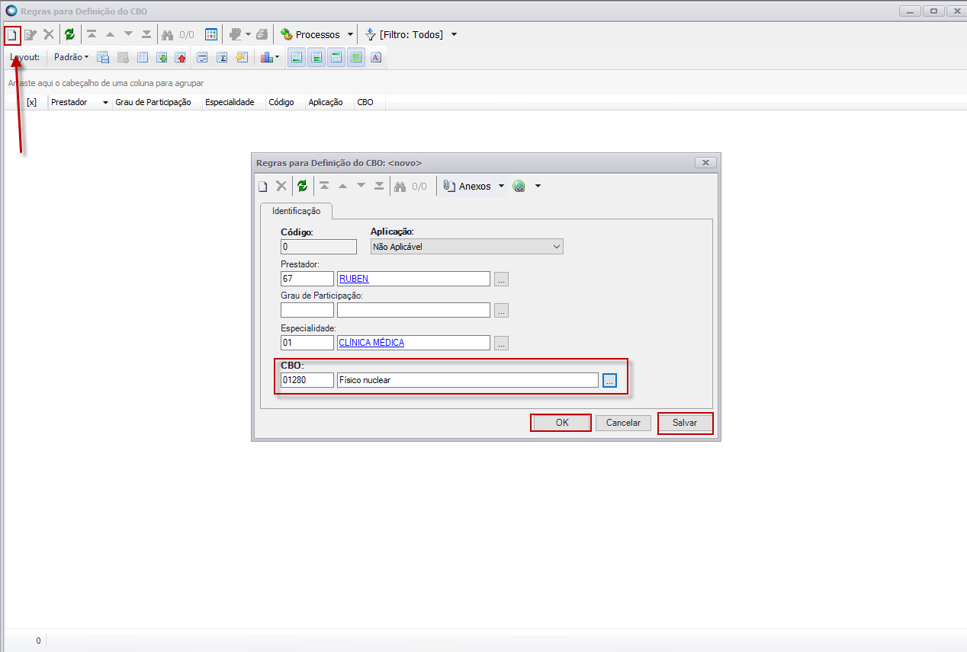
Task: Expand the export puzzle icon dropdown arrow
Action: point(248,35)
